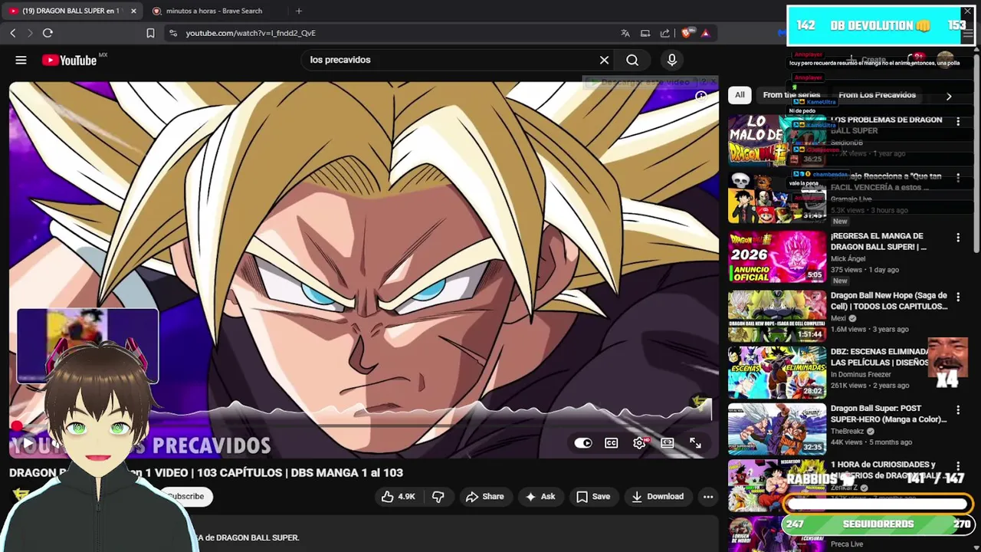Open the YouTube hamburger guide menu
Image resolution: width=981 pixels, height=552 pixels.
coord(21,60)
